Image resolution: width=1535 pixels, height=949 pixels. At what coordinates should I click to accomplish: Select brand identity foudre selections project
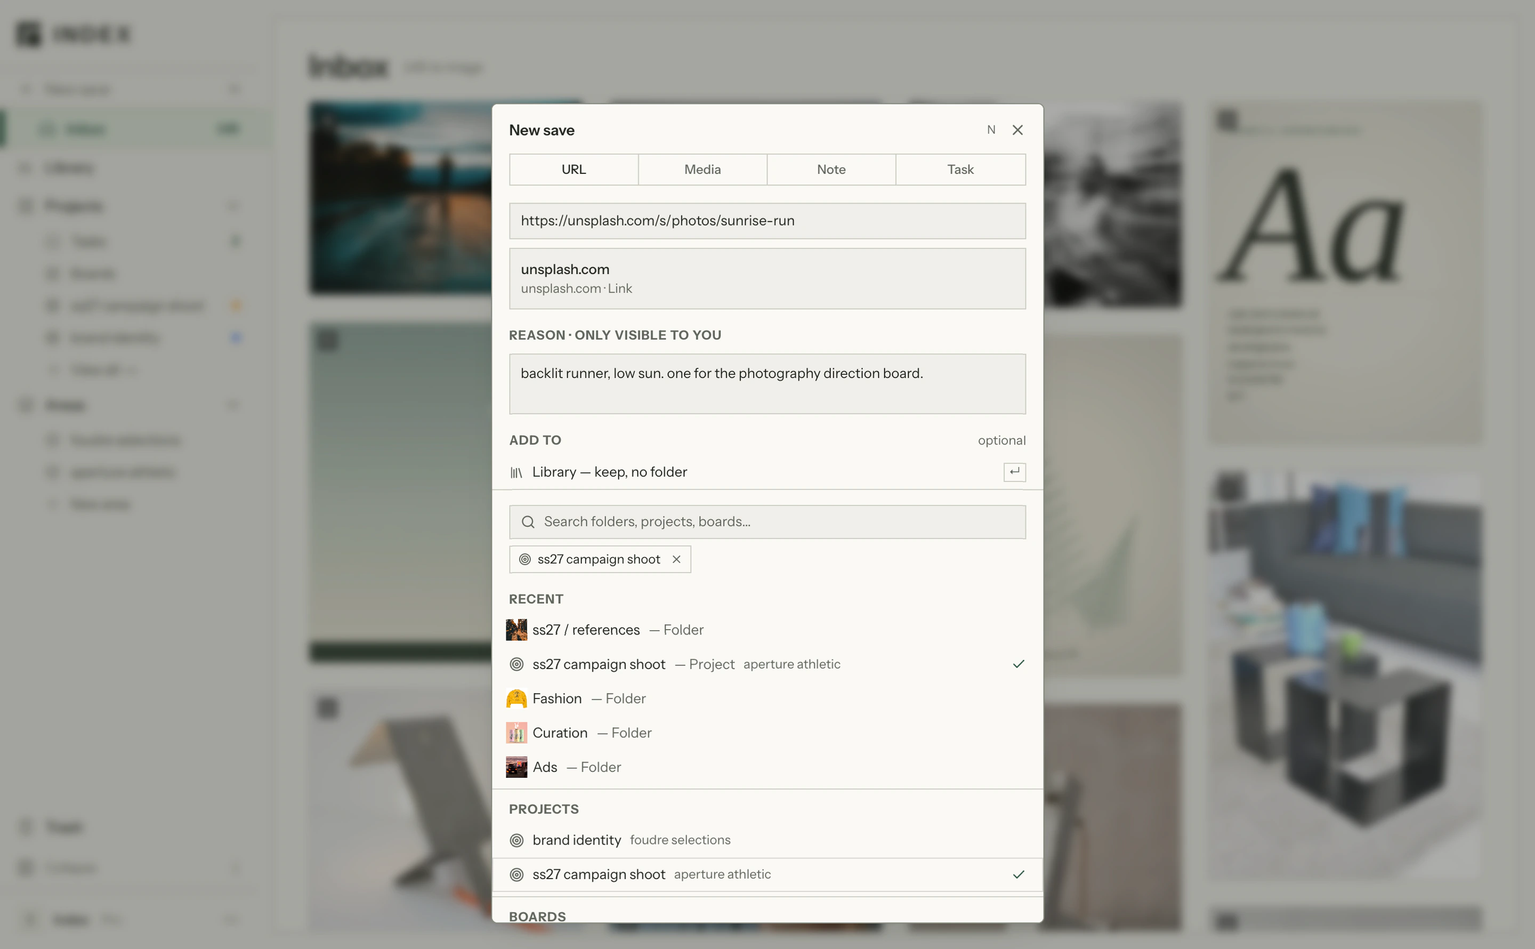(767, 840)
